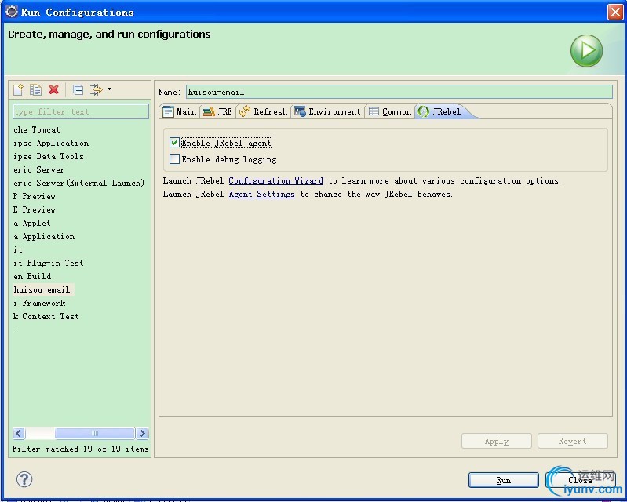Enable debug logging checkbox

pyautogui.click(x=174, y=159)
